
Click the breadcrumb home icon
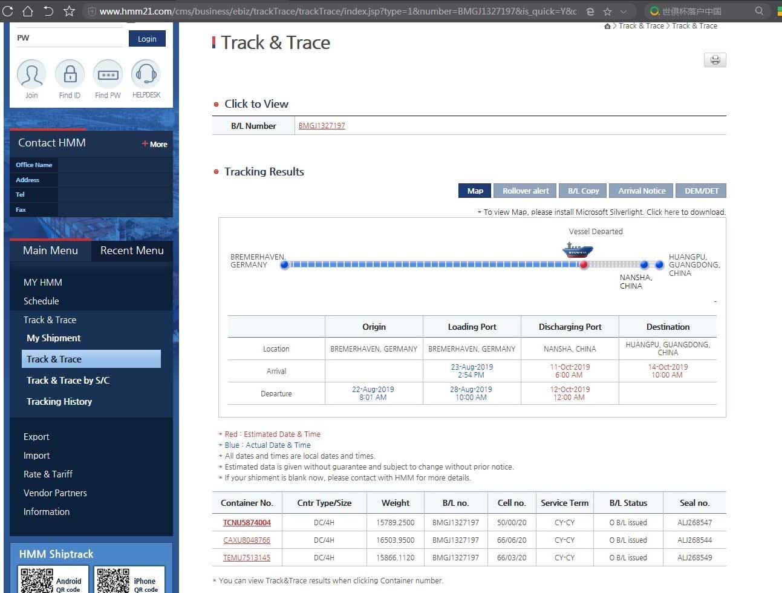click(x=607, y=26)
